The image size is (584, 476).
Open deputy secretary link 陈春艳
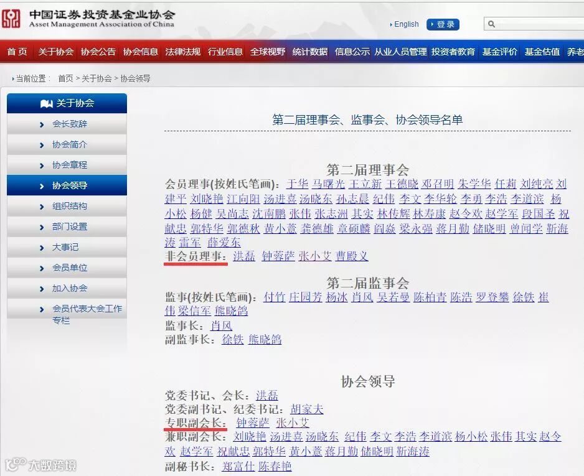[x=275, y=466]
